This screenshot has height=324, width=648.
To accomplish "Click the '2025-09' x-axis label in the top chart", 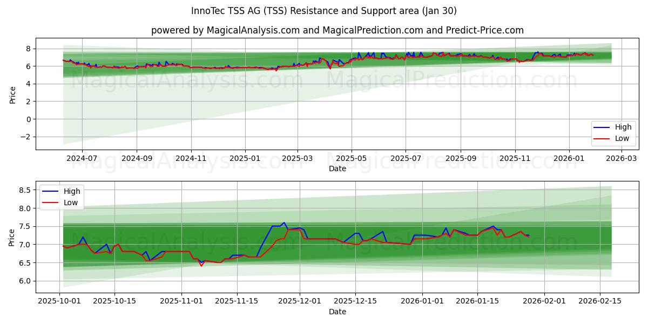I will (x=461, y=159).
